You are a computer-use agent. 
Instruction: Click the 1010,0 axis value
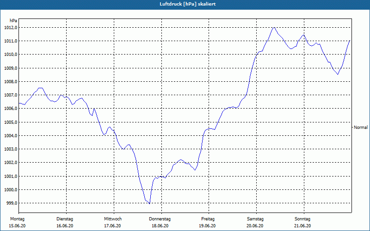coord(11,55)
